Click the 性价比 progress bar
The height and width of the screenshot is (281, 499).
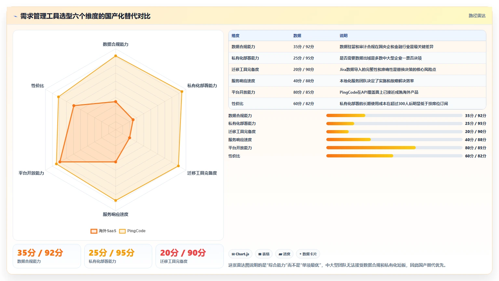tap(394, 156)
